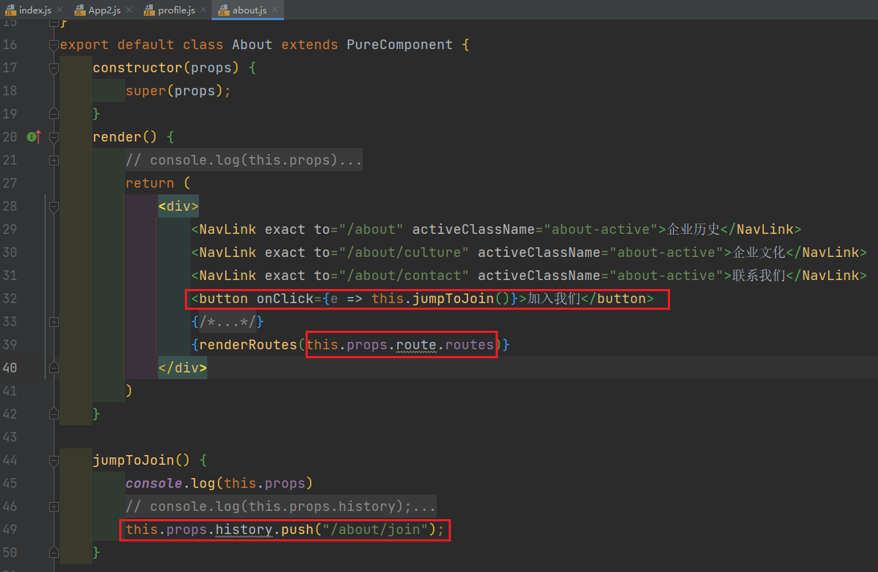Click the constructor end fold marker on line 19
This screenshot has width=878, height=572.
point(54,114)
